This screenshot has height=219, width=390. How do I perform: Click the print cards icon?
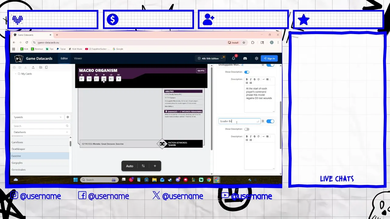pos(14,67)
